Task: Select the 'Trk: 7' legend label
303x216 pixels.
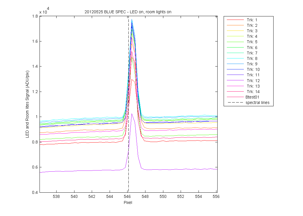Action: pos(252,53)
